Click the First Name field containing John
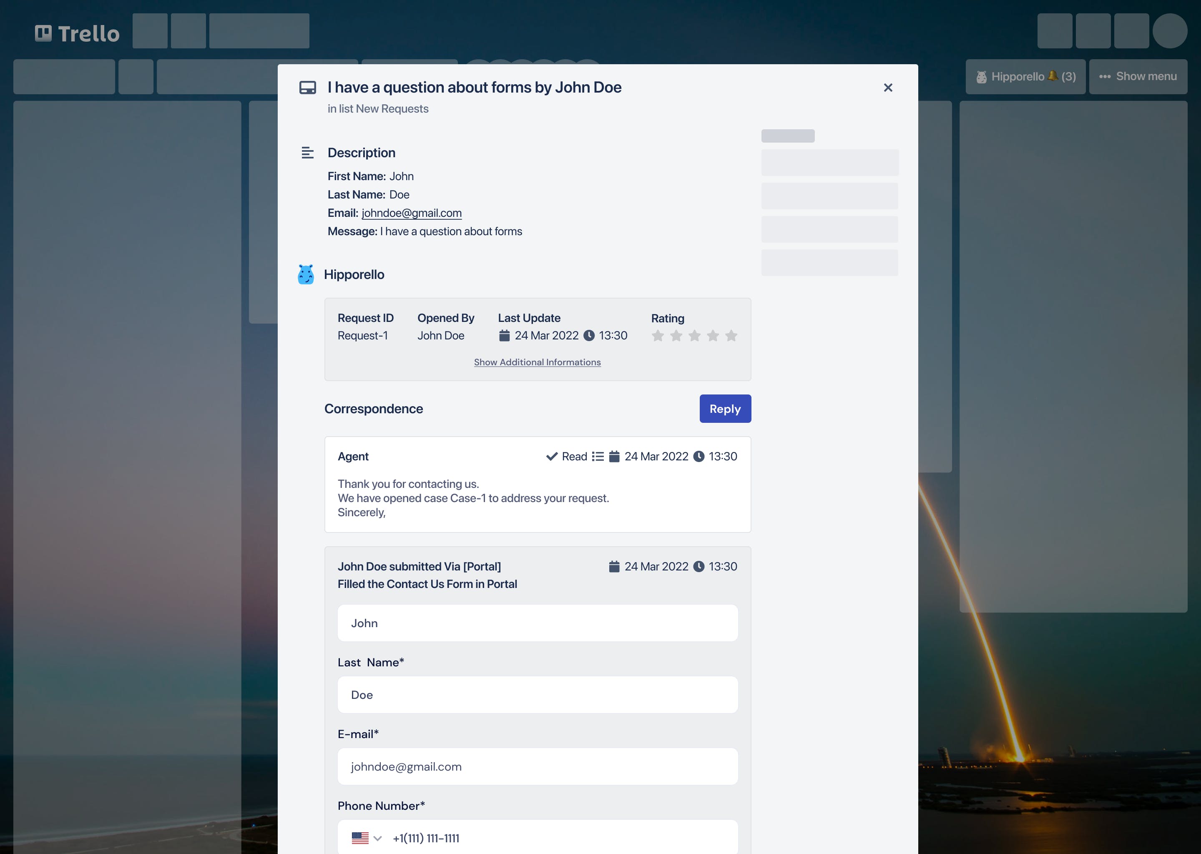 tap(538, 623)
